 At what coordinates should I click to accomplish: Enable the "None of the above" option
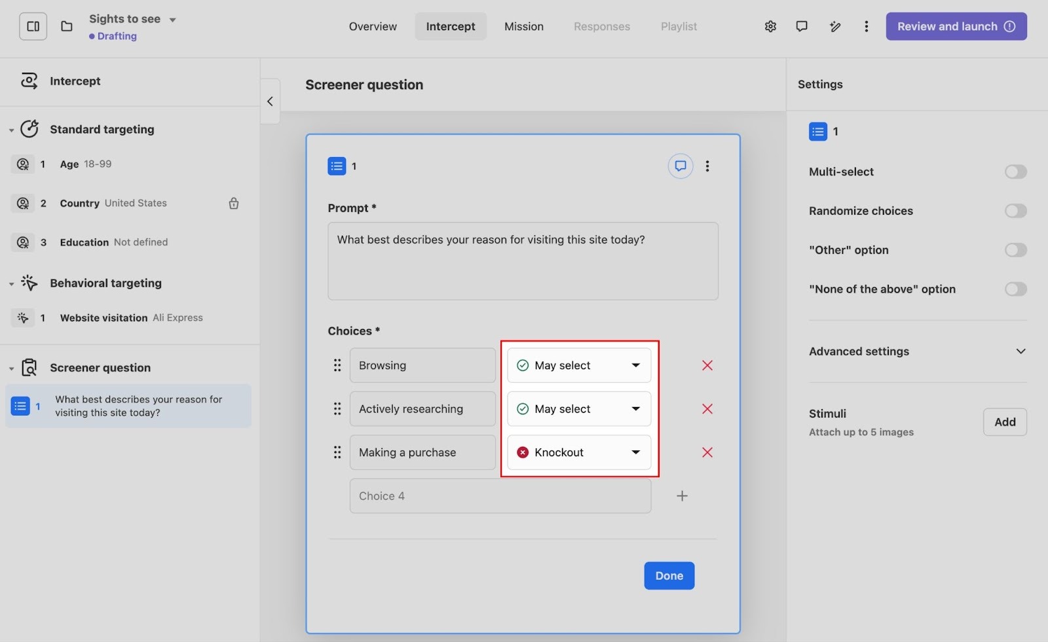coord(1015,289)
